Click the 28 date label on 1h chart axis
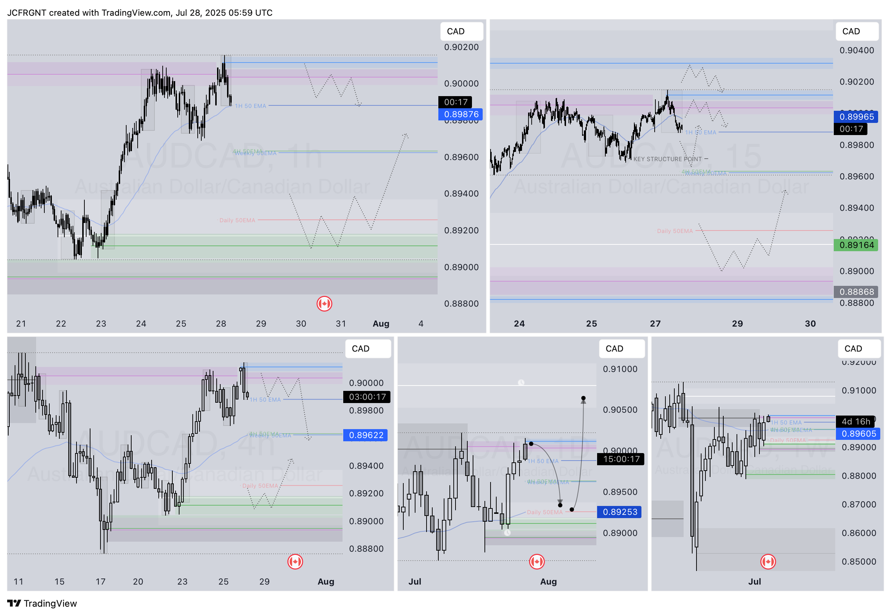 pyautogui.click(x=221, y=324)
